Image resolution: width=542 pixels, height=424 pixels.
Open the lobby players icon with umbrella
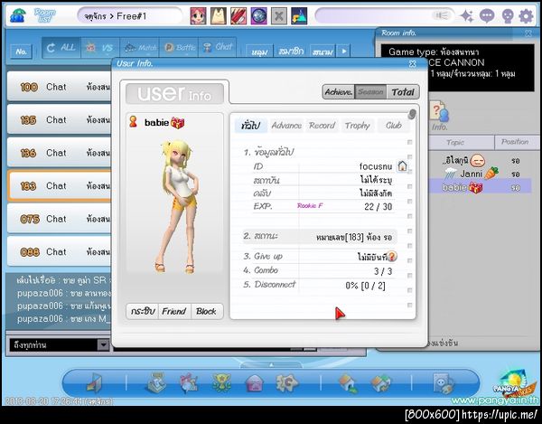click(x=17, y=15)
